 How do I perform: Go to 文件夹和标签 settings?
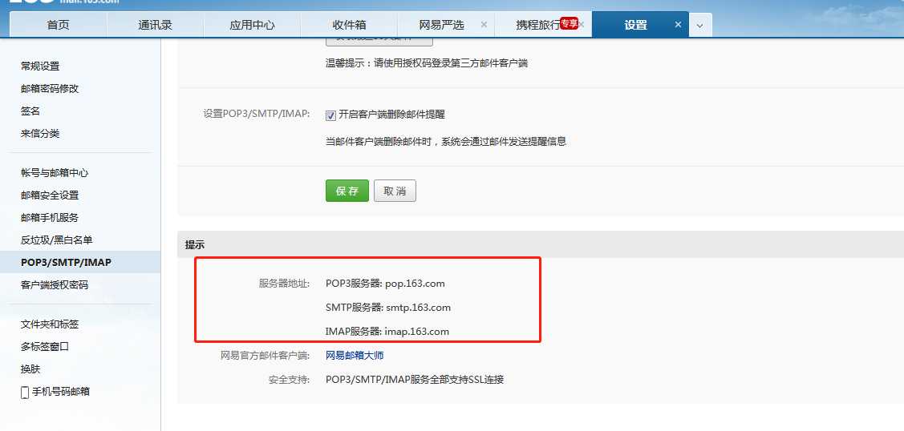(50, 324)
